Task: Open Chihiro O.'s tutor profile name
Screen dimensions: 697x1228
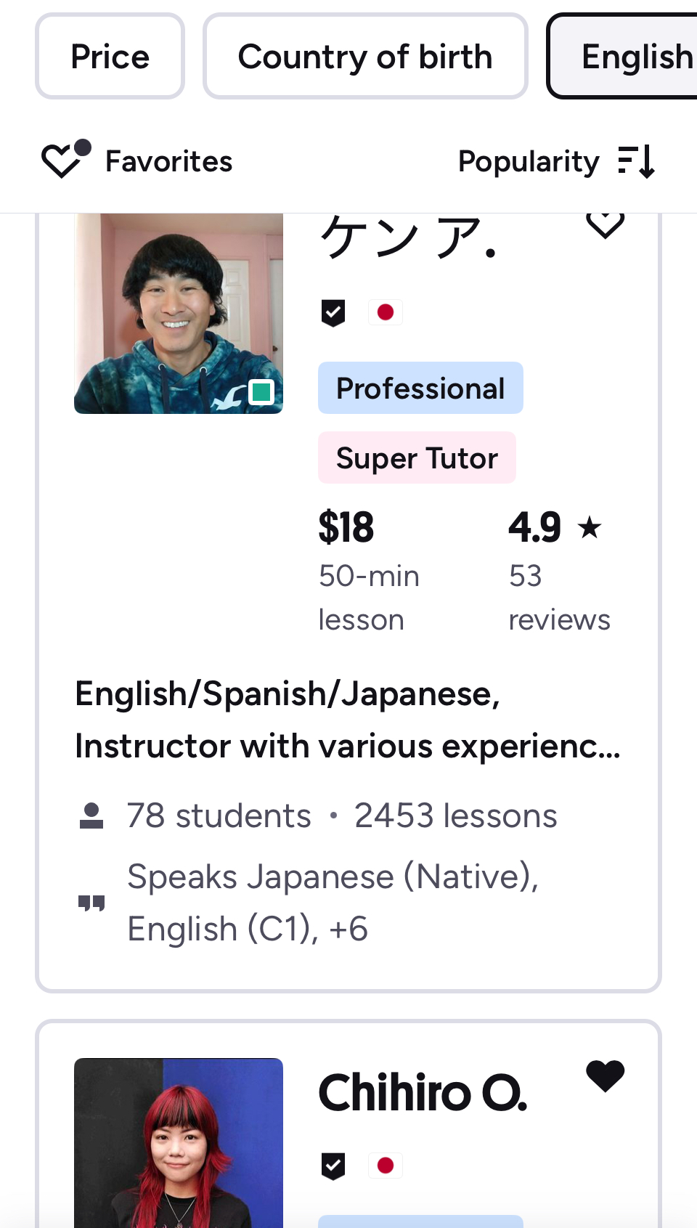Action: (x=423, y=1093)
